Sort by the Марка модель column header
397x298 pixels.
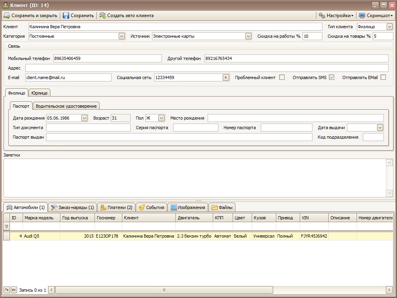pos(41,218)
